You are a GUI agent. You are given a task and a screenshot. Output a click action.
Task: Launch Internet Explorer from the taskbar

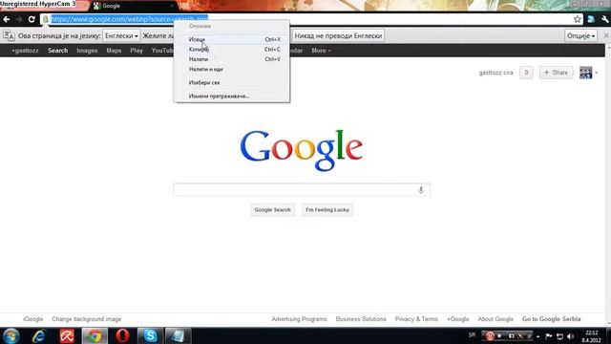pos(39,335)
